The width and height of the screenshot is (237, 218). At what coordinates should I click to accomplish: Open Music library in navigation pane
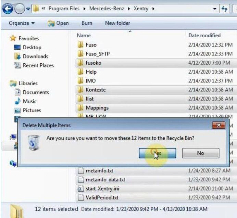(29, 101)
